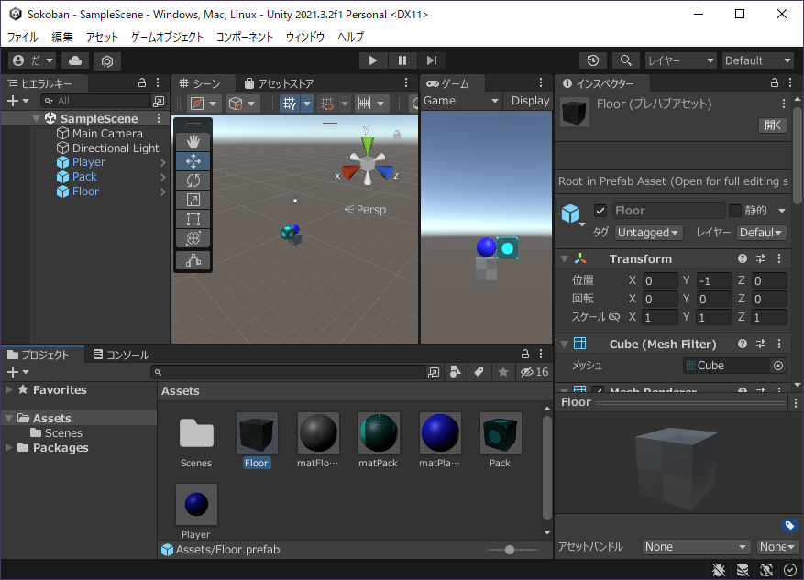
Task: Open mesh object picker for Cube
Action: [777, 366]
